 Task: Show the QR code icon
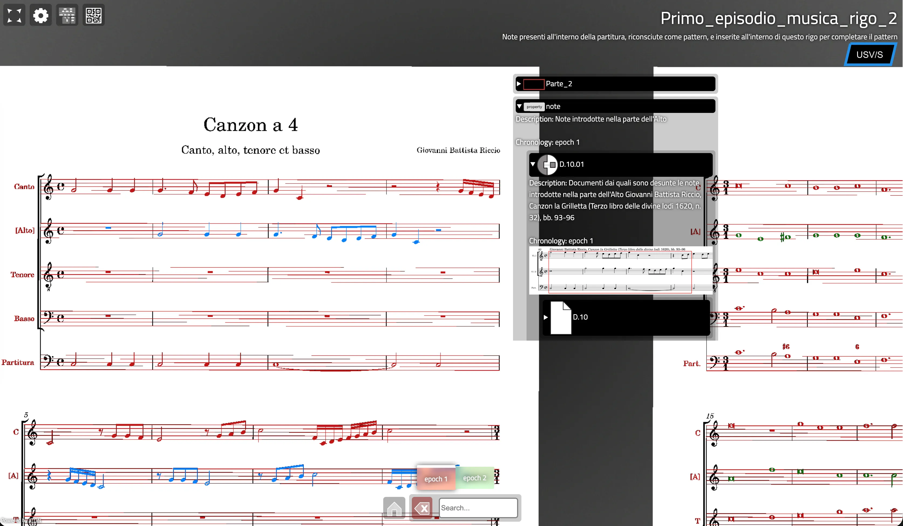tap(94, 15)
